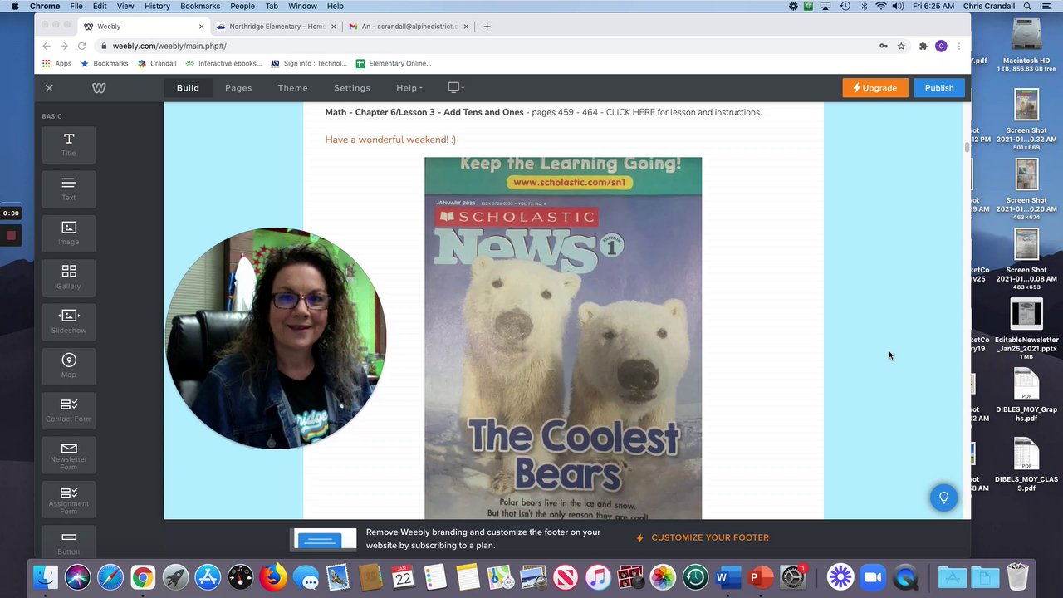Screen dimensions: 1063x598
Task: Switch to the Settings tab
Action: point(352,88)
